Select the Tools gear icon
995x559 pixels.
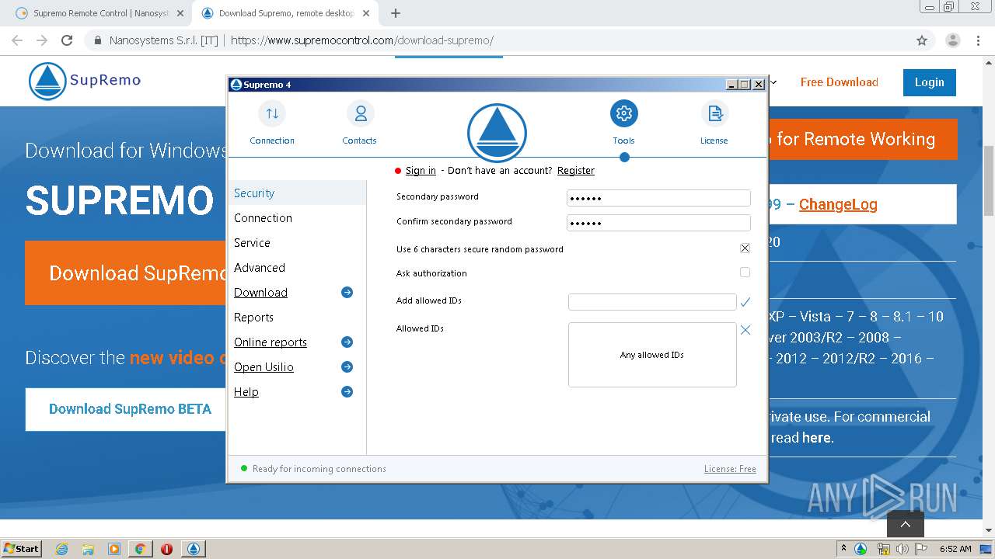(623, 113)
